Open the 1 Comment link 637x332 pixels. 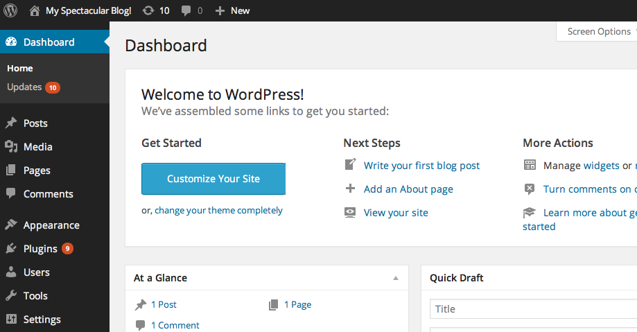pos(175,325)
